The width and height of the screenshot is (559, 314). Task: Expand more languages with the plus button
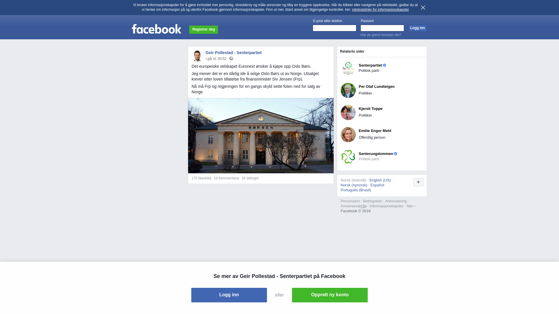tap(418, 182)
